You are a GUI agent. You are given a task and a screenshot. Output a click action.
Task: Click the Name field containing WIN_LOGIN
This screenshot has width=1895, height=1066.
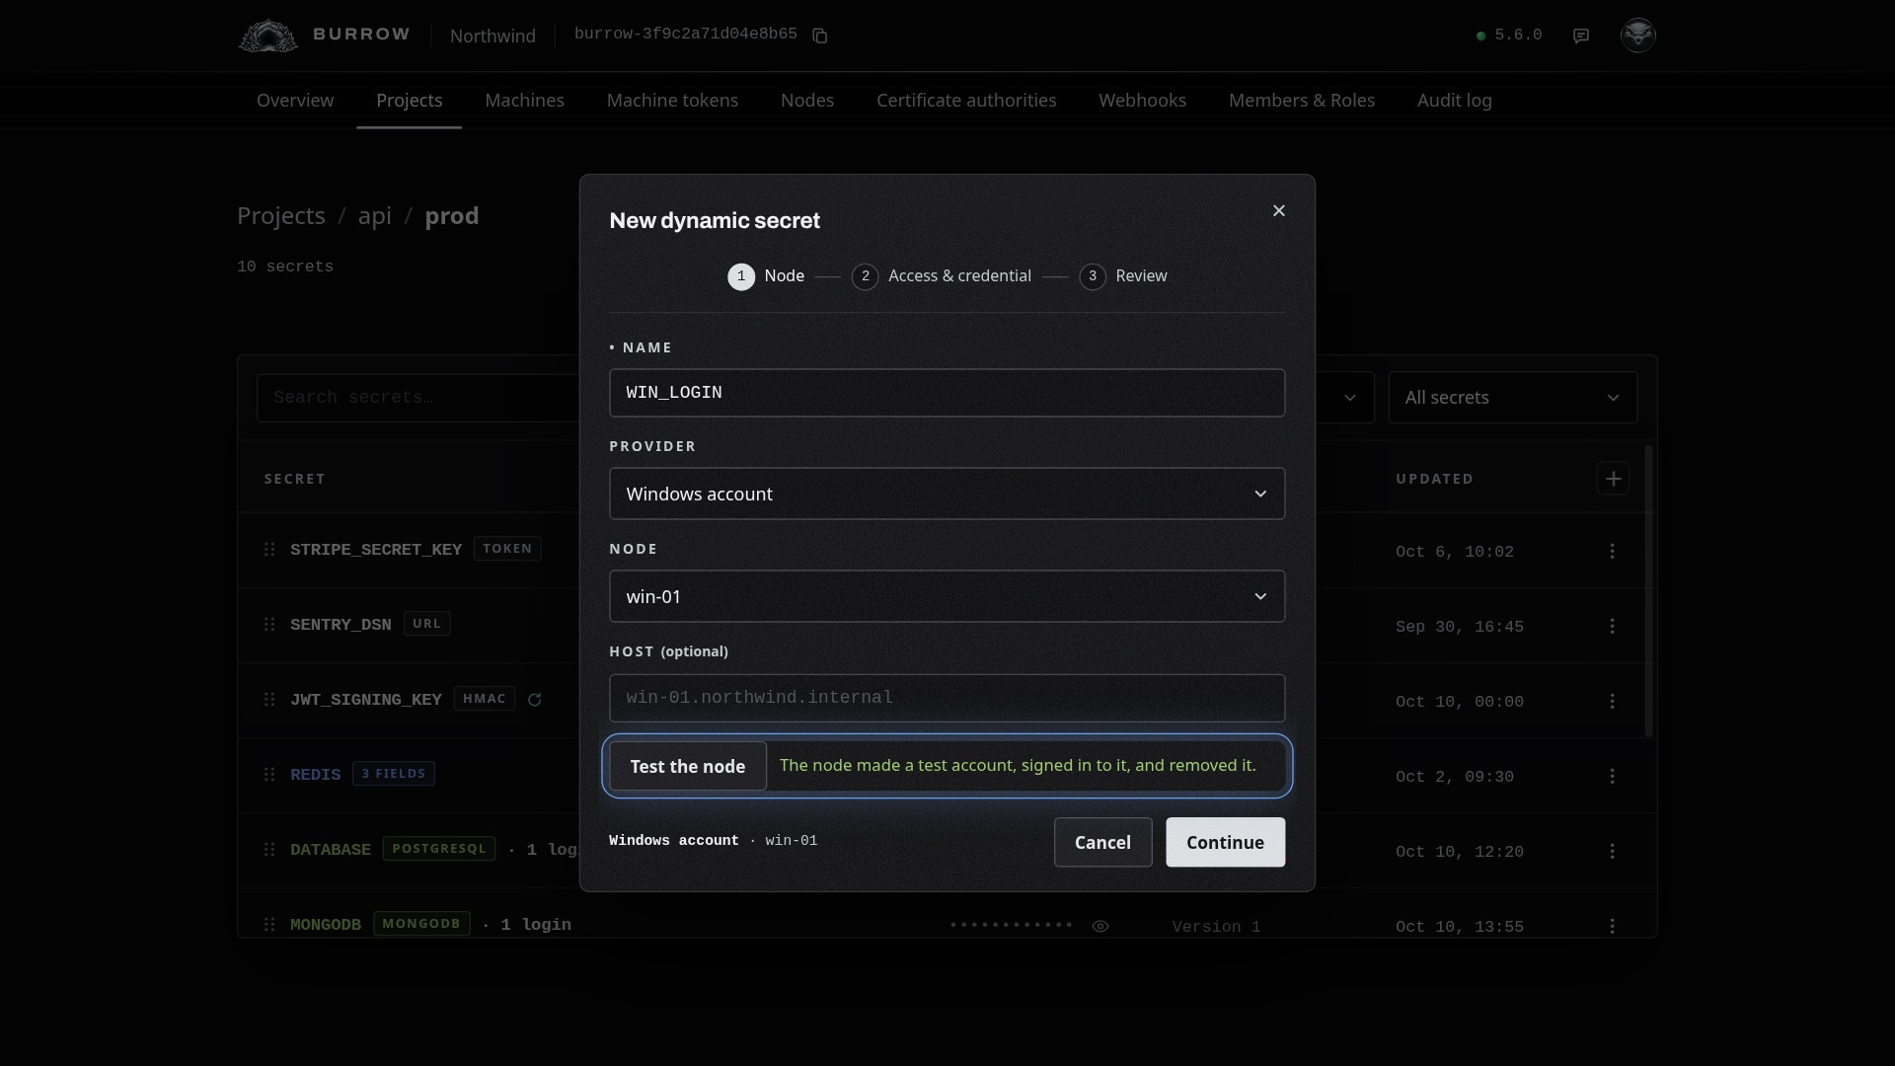[x=947, y=393]
